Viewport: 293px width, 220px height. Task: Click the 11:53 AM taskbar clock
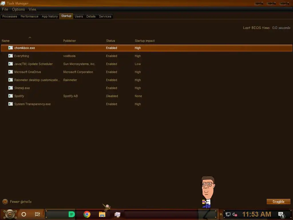(257, 214)
